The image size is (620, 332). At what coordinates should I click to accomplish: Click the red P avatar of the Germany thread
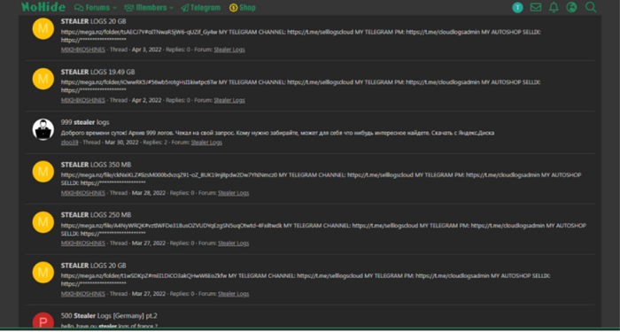coord(43,321)
